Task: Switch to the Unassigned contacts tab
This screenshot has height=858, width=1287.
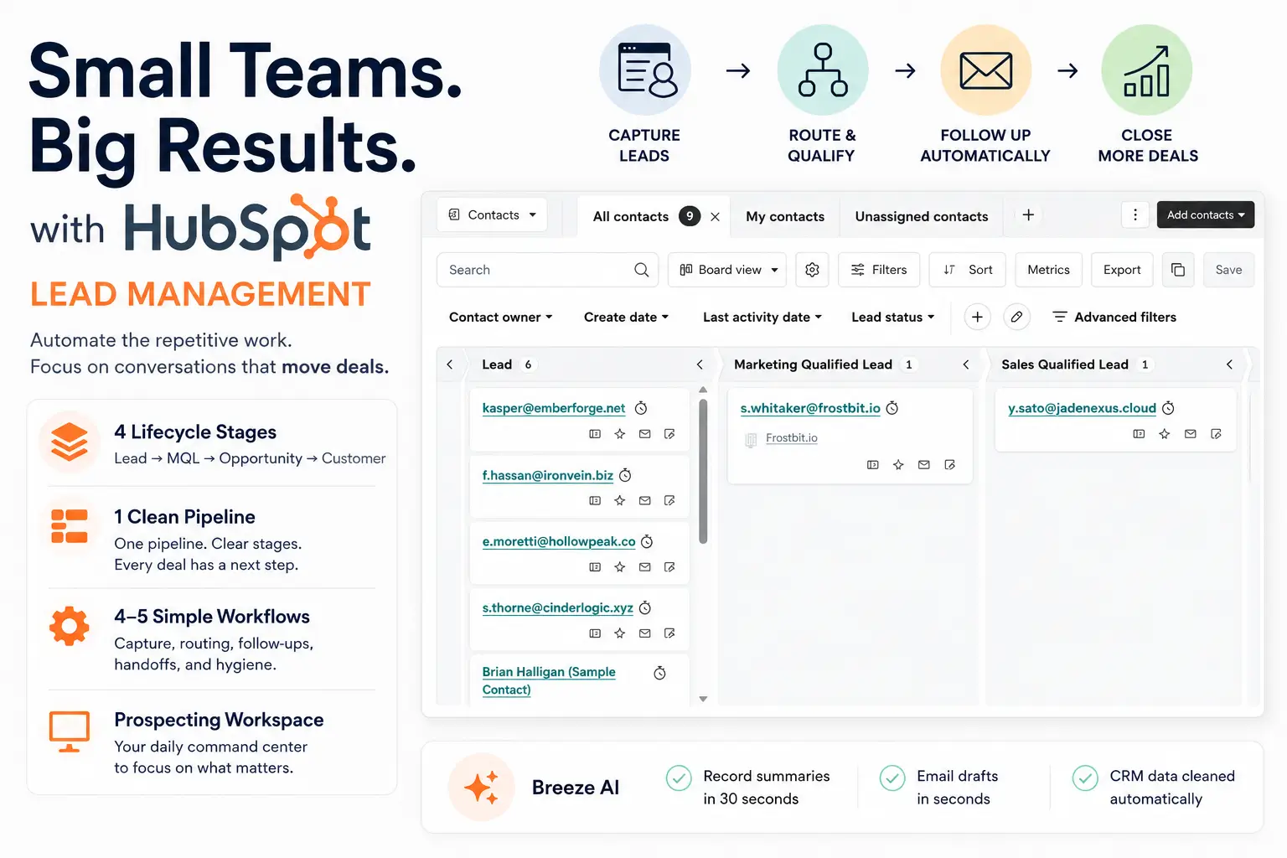Action: coord(922,216)
